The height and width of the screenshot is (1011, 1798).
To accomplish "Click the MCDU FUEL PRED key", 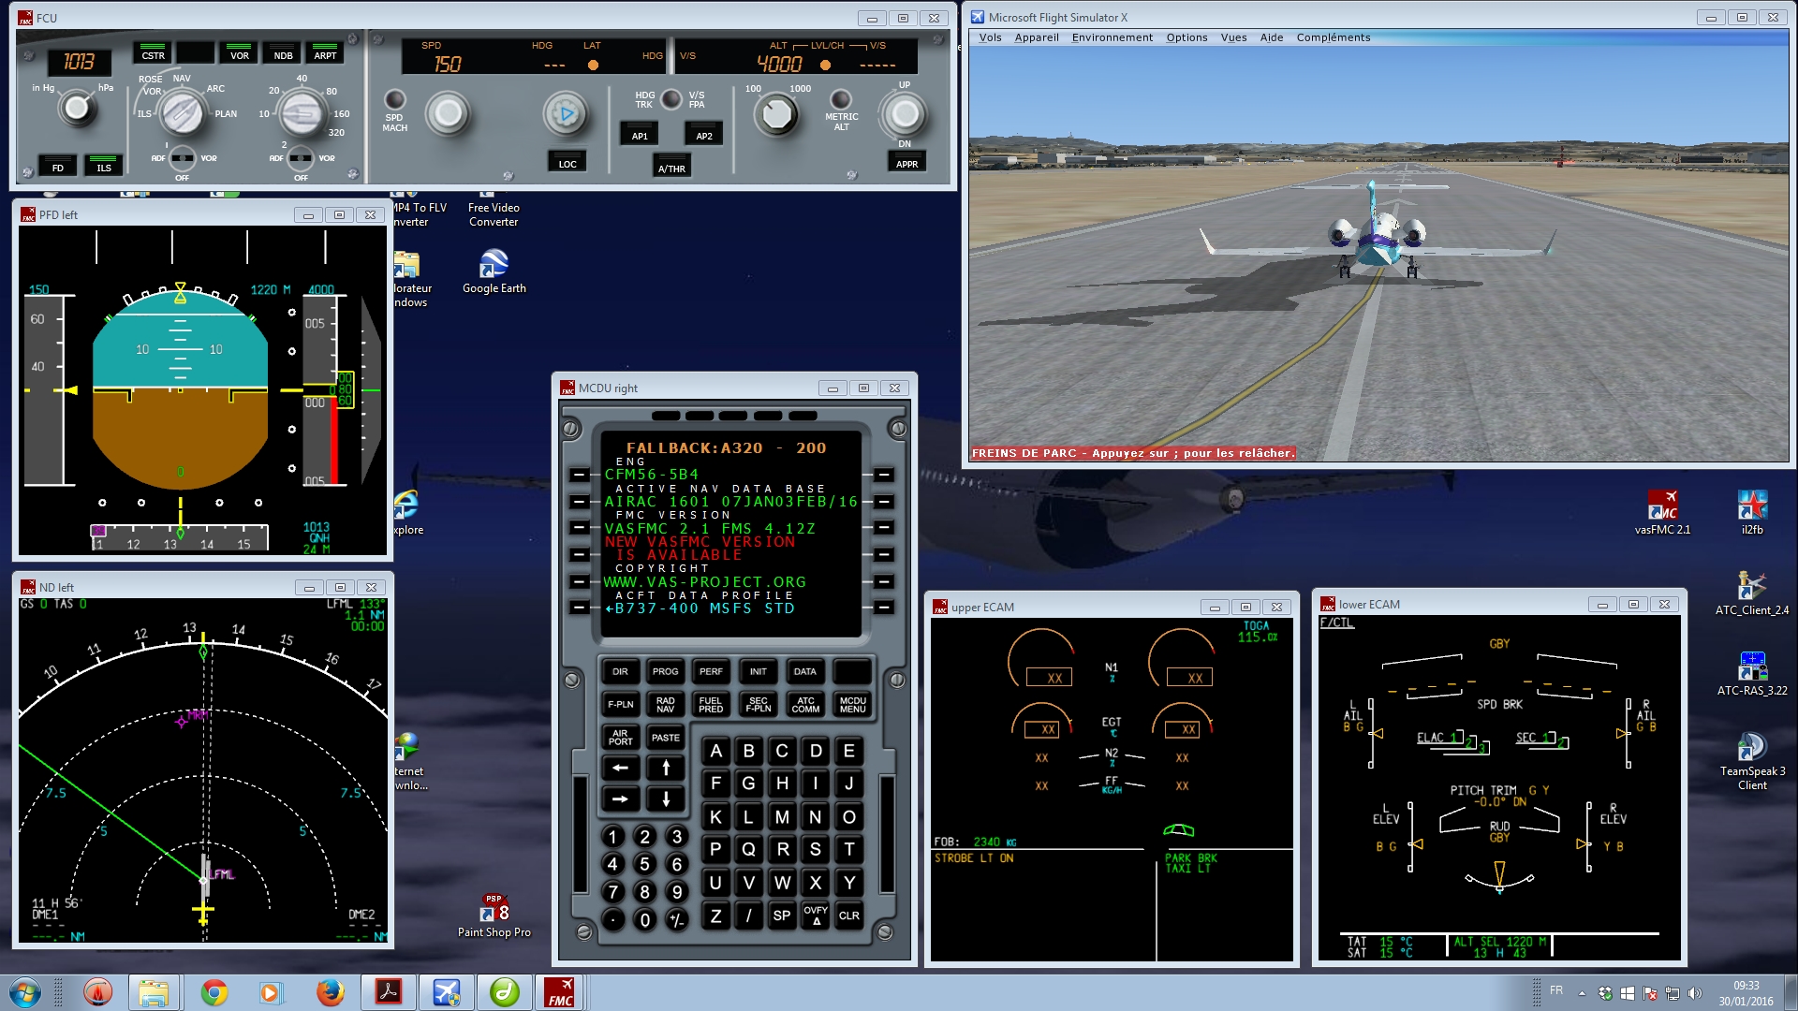I will [x=711, y=704].
